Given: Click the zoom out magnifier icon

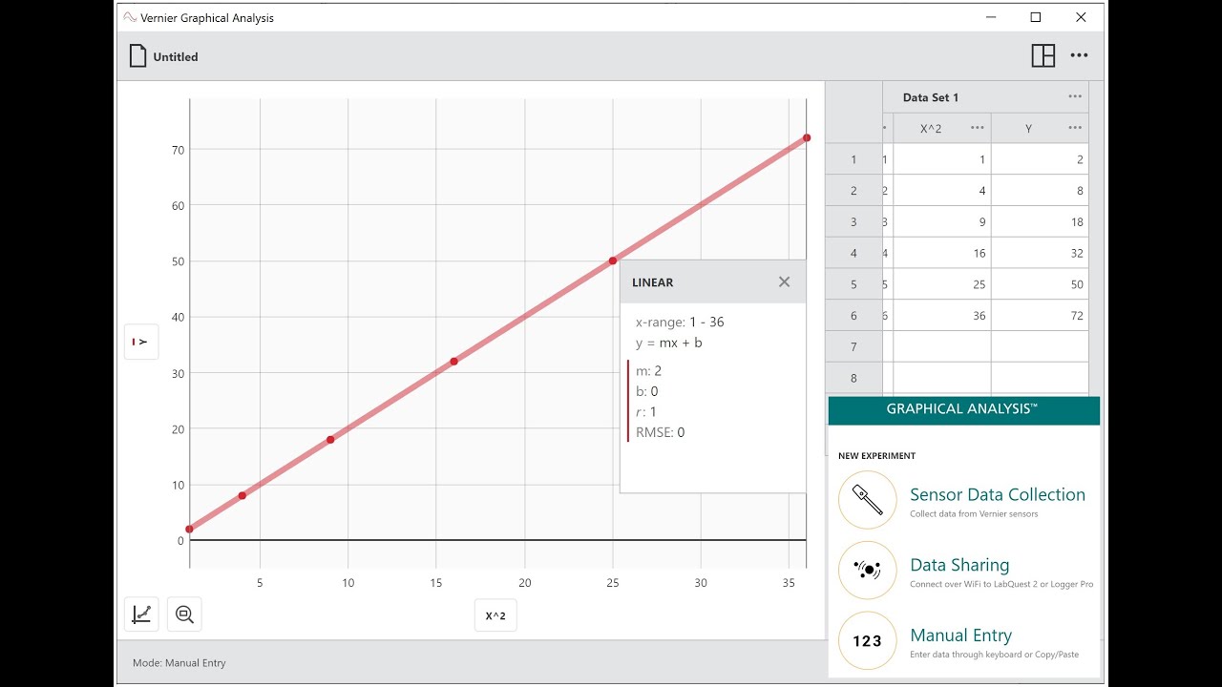Looking at the screenshot, I should click(184, 614).
